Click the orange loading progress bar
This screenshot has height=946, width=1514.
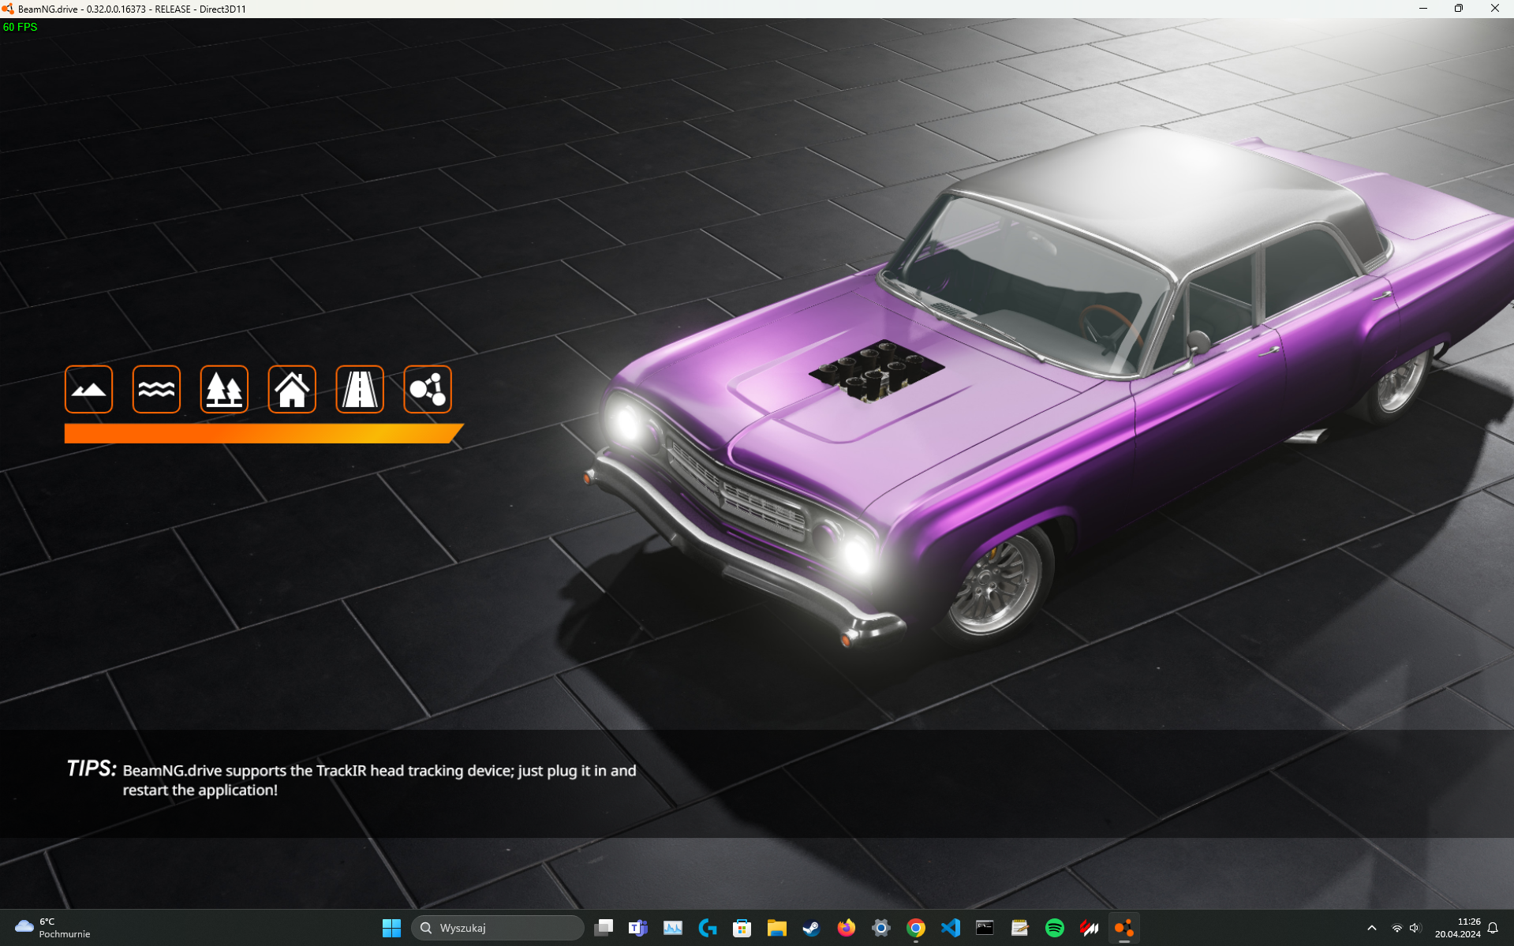[x=264, y=433]
